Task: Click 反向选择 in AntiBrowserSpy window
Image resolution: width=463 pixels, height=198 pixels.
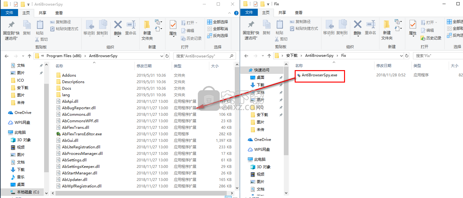Action: coord(217,35)
